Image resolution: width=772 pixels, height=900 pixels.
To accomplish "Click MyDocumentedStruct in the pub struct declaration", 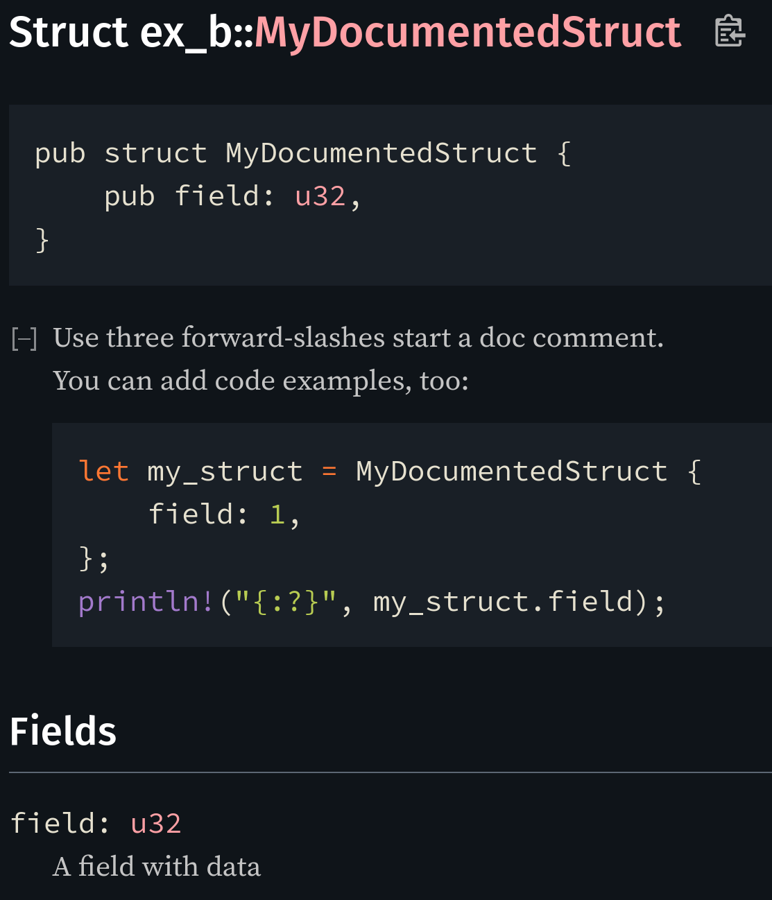I will point(381,153).
